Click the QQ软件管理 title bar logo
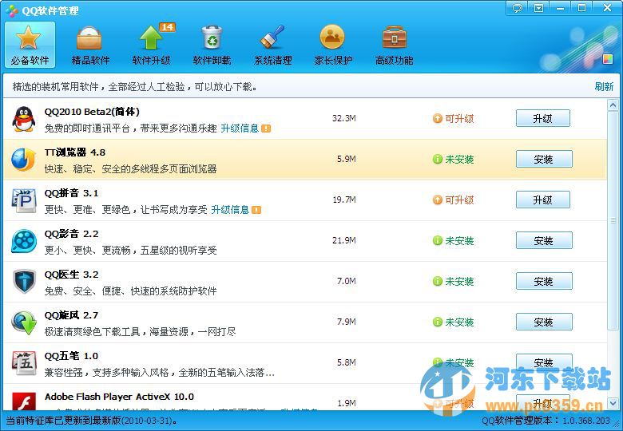 tap(12, 10)
